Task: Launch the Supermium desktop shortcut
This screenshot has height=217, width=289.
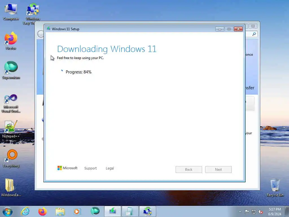Action: tap(11, 70)
